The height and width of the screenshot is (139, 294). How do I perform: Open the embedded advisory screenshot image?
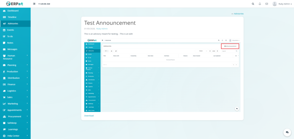(162, 75)
